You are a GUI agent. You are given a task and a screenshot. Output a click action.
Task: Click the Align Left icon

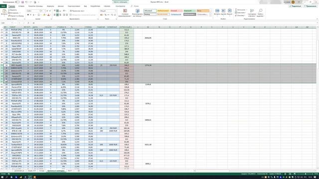(x=55, y=15)
